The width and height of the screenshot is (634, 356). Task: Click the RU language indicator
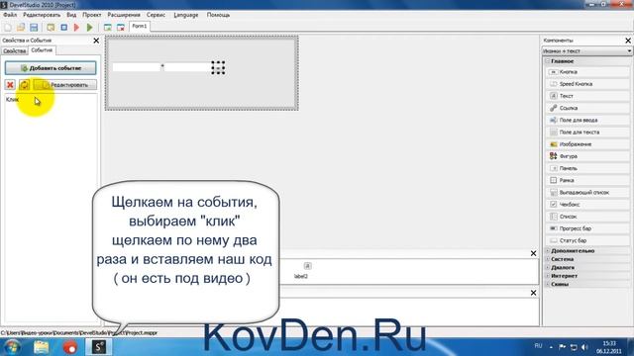point(538,346)
